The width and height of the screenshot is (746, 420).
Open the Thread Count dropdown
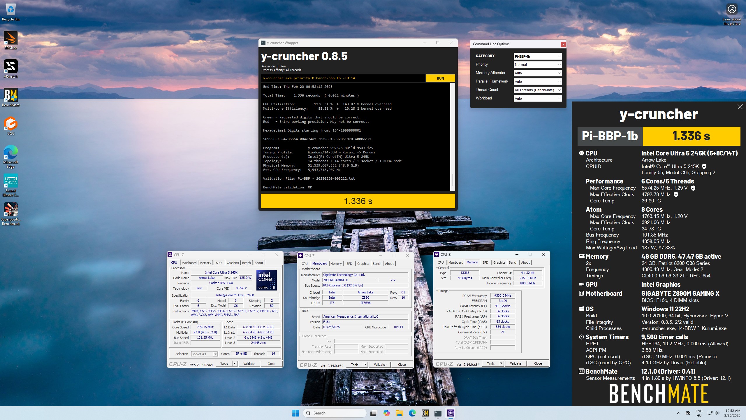point(538,90)
